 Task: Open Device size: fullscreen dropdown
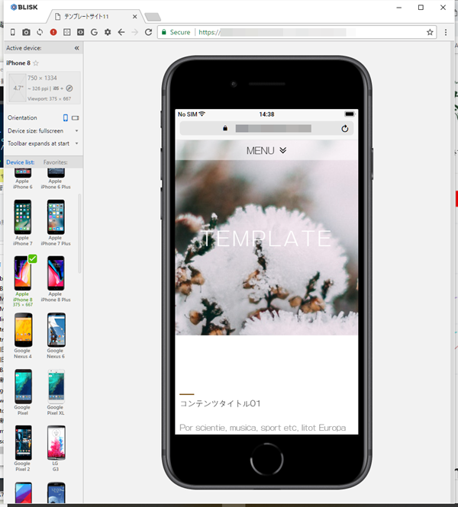coord(43,130)
